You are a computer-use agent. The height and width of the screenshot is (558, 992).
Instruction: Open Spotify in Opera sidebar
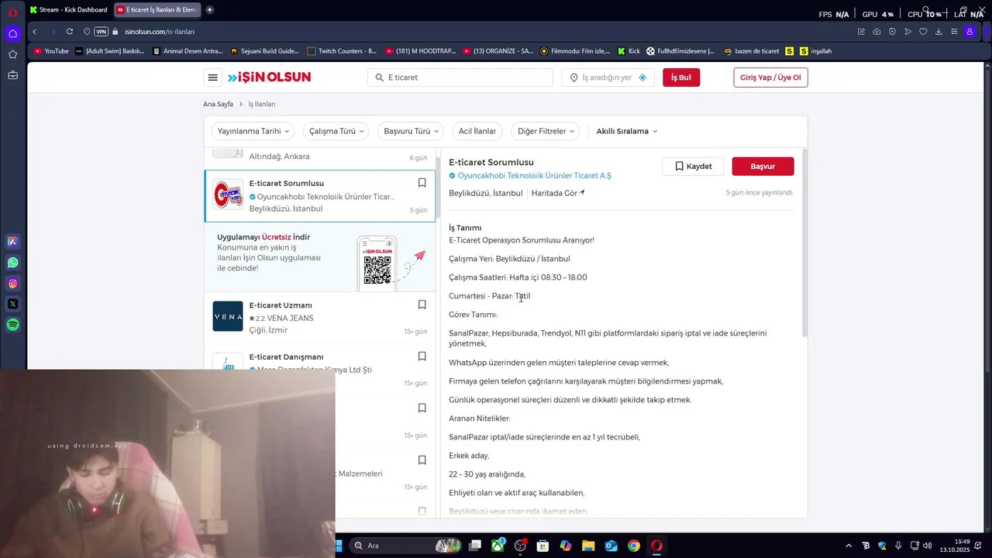tap(12, 325)
